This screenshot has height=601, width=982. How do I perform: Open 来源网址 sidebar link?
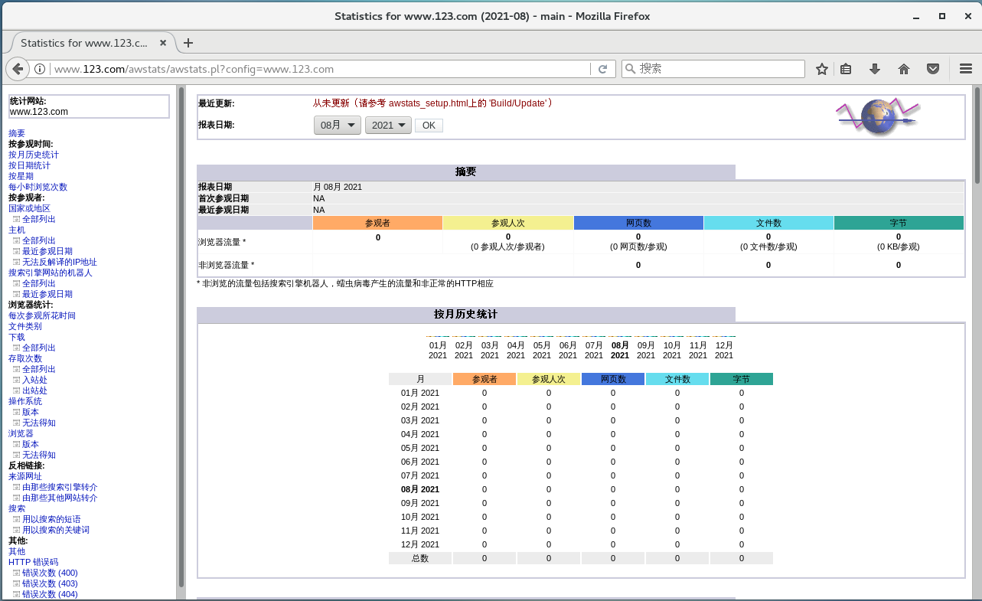point(25,476)
